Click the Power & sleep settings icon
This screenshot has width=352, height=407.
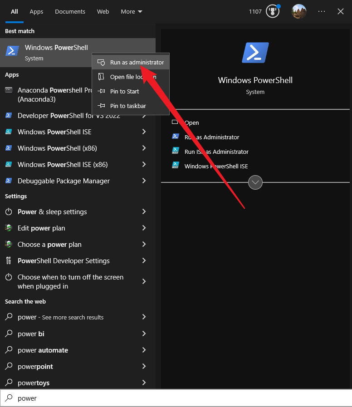[9, 212]
